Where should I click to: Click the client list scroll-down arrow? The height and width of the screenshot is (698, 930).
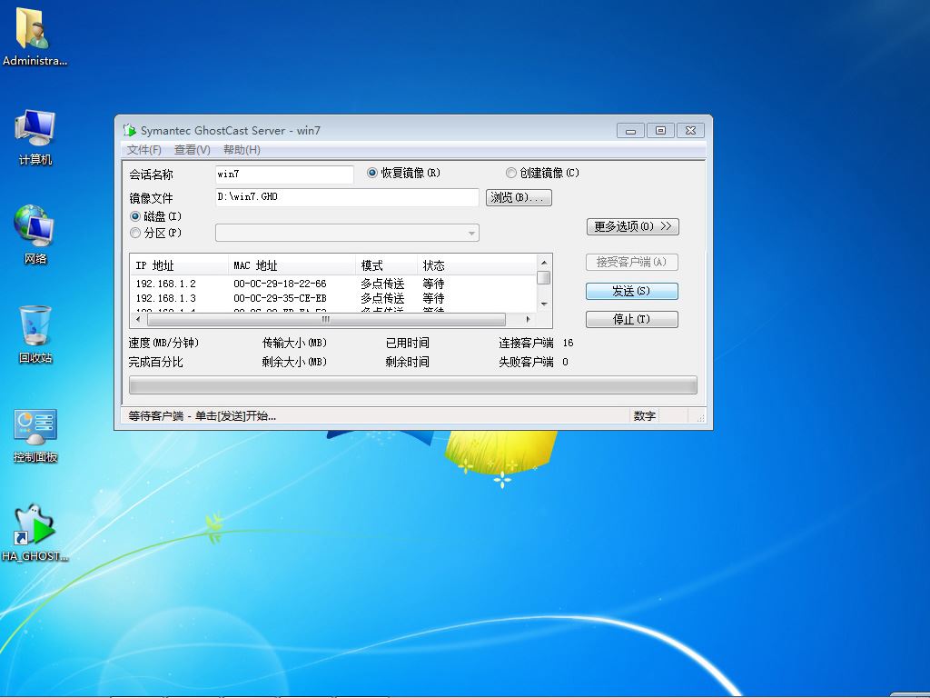click(544, 304)
